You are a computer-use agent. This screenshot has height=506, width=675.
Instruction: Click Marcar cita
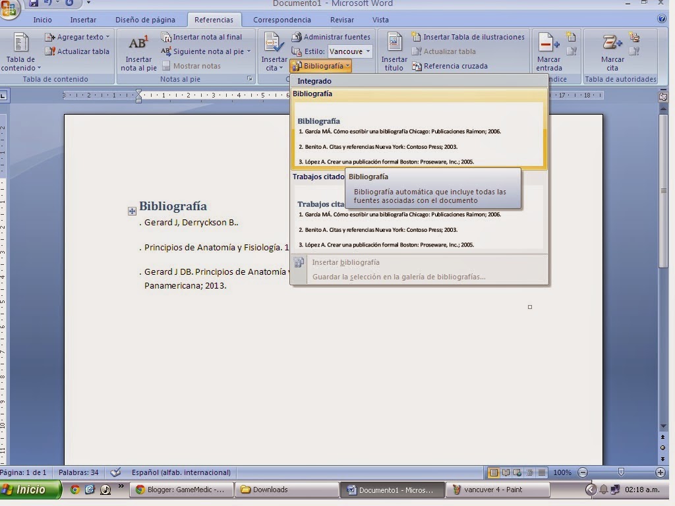[x=612, y=52]
